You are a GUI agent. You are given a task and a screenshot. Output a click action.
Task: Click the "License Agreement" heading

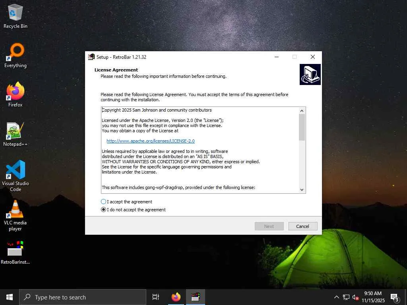tap(116, 70)
